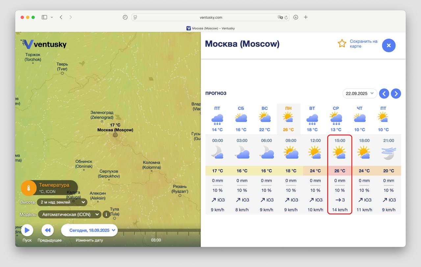This screenshot has width=421, height=267.
Task: Click the 18:00 hour column header
Action: point(364,140)
